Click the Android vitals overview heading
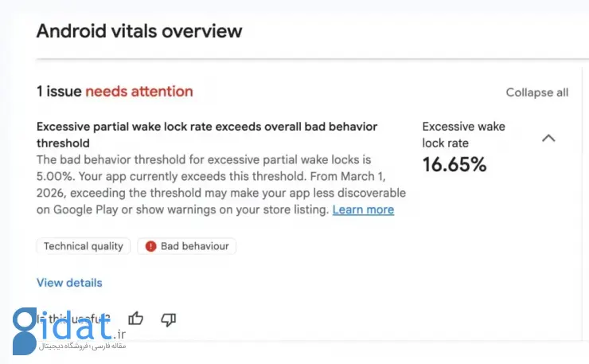Viewport: 589px width, 364px height. pyautogui.click(x=139, y=32)
